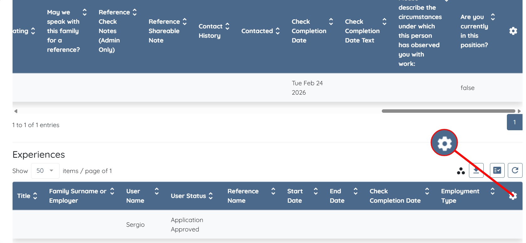526x243 pixels.
Task: Open the items per page dropdown showing 50
Action: point(45,171)
